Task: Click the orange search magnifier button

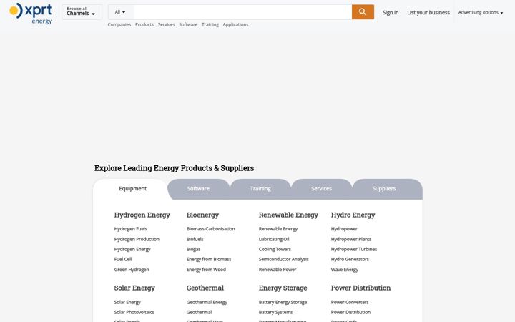Action: (x=363, y=12)
